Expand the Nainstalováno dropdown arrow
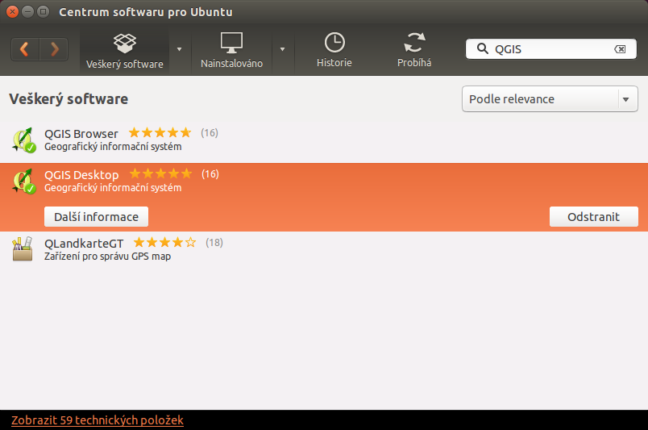This screenshot has height=430, width=648. (x=282, y=49)
